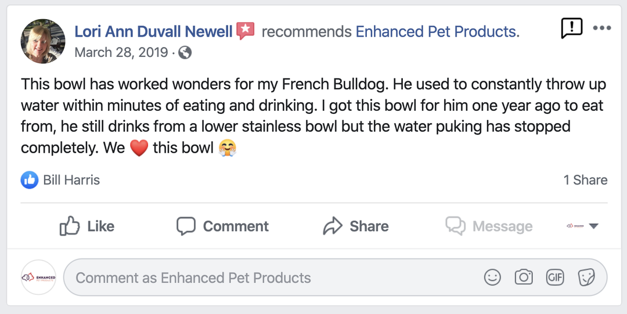627x314 pixels.
Task: Click the blue thumbs-up reaction icon
Action: 30,180
